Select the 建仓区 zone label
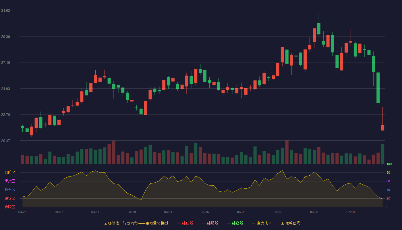 (x=10, y=198)
